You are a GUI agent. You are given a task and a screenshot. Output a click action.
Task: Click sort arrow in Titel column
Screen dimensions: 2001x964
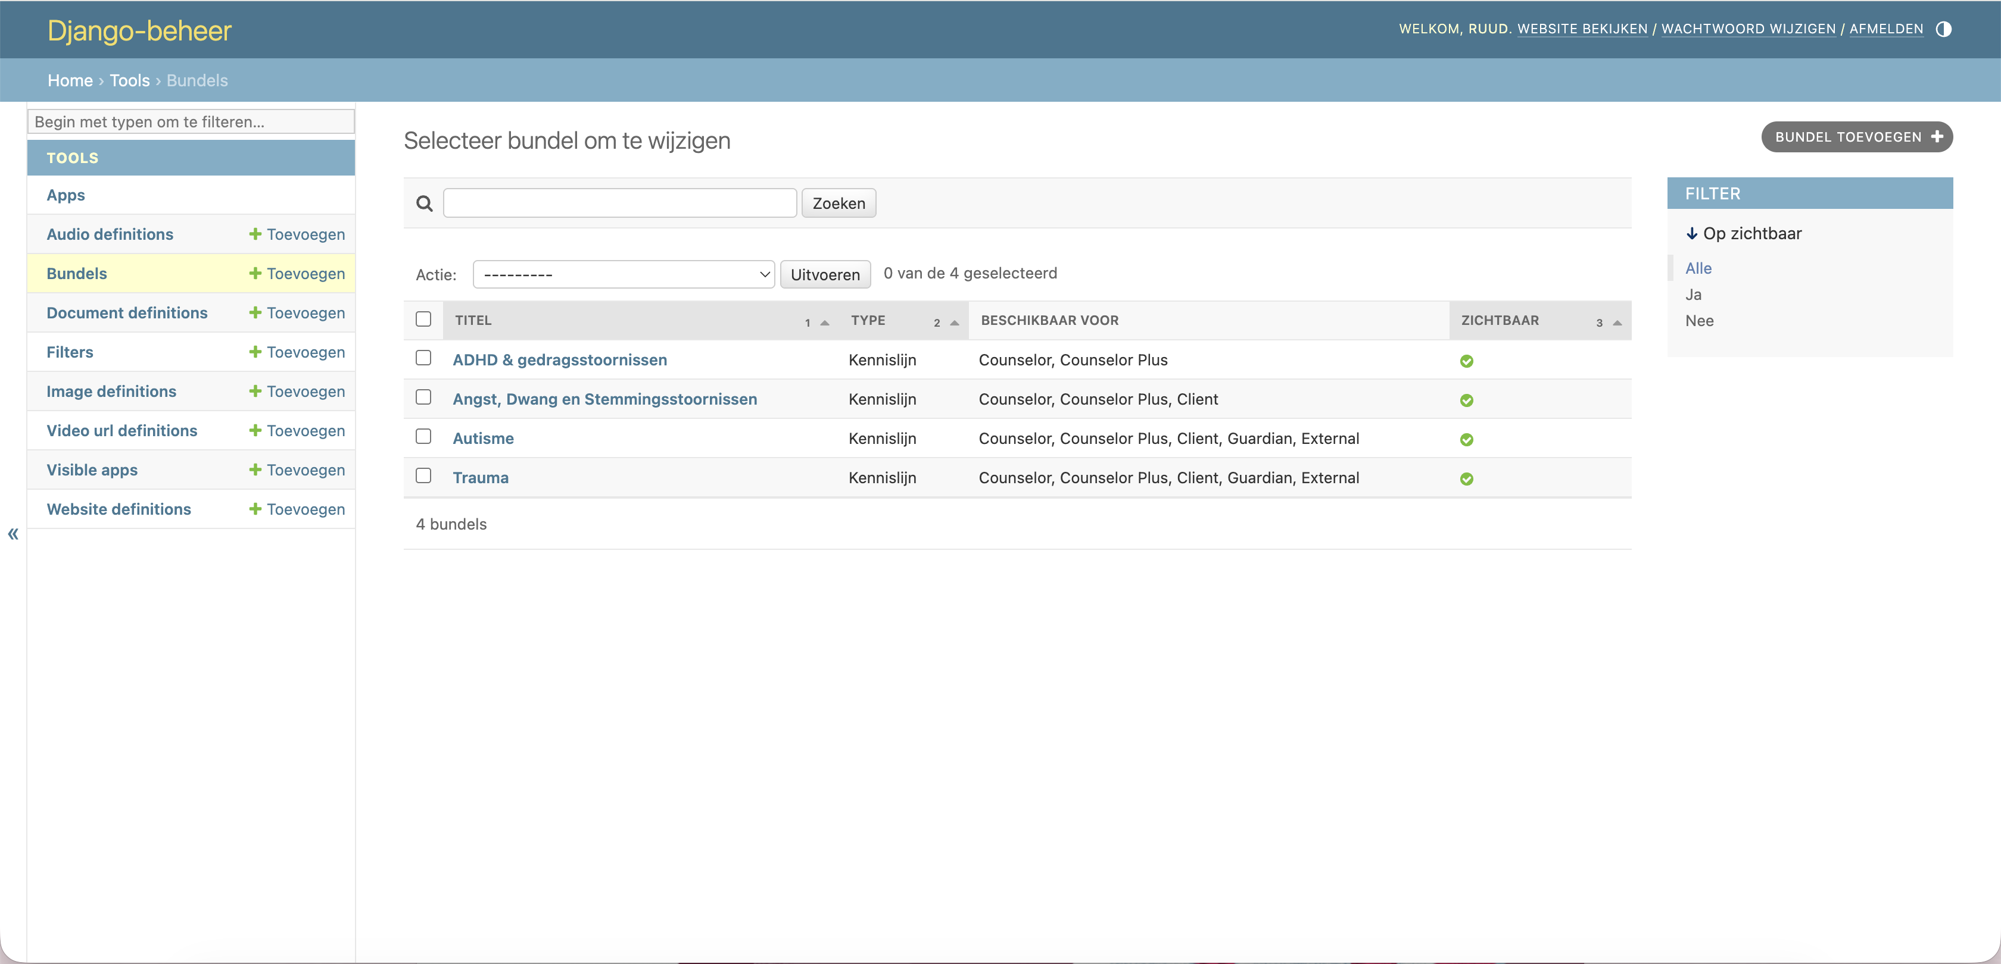tap(824, 323)
